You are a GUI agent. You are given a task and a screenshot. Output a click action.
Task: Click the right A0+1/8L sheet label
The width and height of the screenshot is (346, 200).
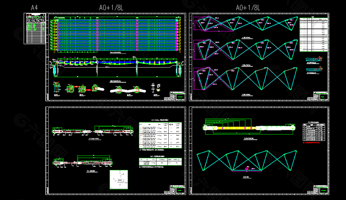(248, 8)
